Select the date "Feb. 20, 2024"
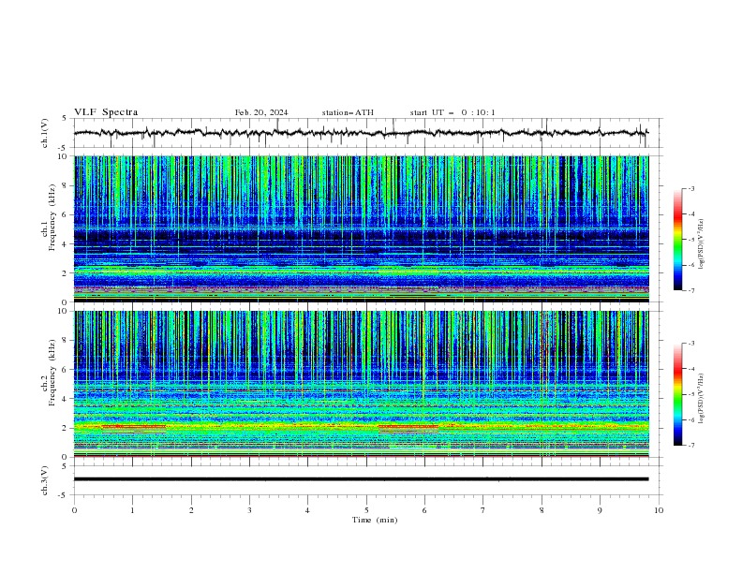Image resolution: width=742 pixels, height=573 pixels. coord(261,112)
